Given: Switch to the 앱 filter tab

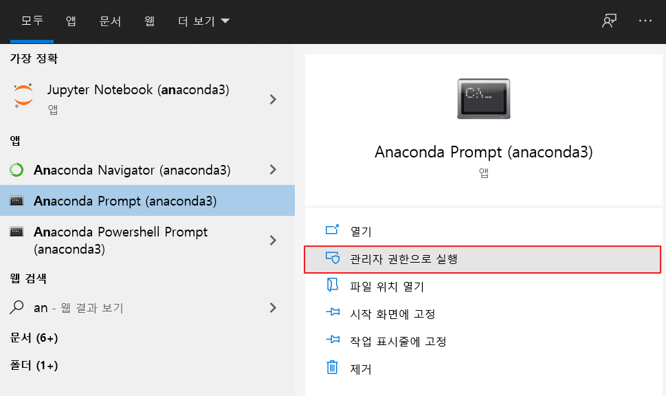Looking at the screenshot, I should 71,21.
